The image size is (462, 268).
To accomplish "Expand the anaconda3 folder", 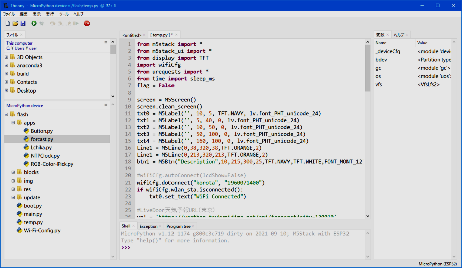I will point(6,65).
